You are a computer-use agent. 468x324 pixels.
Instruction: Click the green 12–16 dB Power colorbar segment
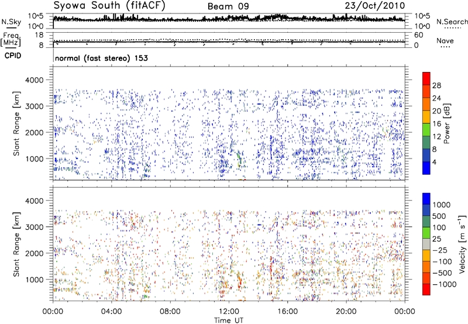pyautogui.click(x=426, y=130)
